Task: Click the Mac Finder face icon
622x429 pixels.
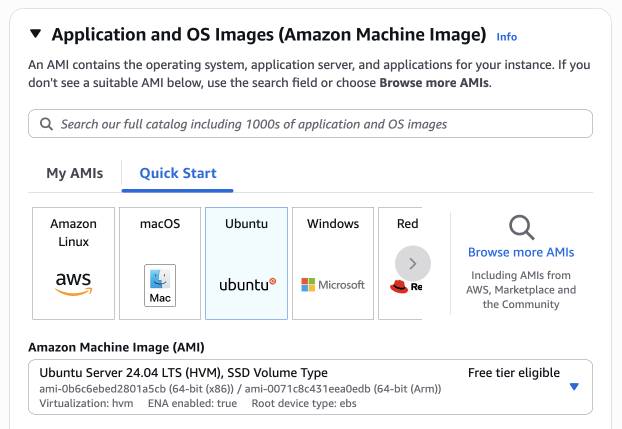Action: point(160,279)
